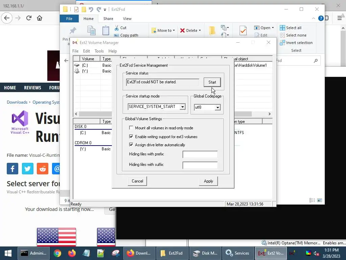Viewport: 346px width, 260px height.
Task: Click browser reload button
Action: coord(29,18)
